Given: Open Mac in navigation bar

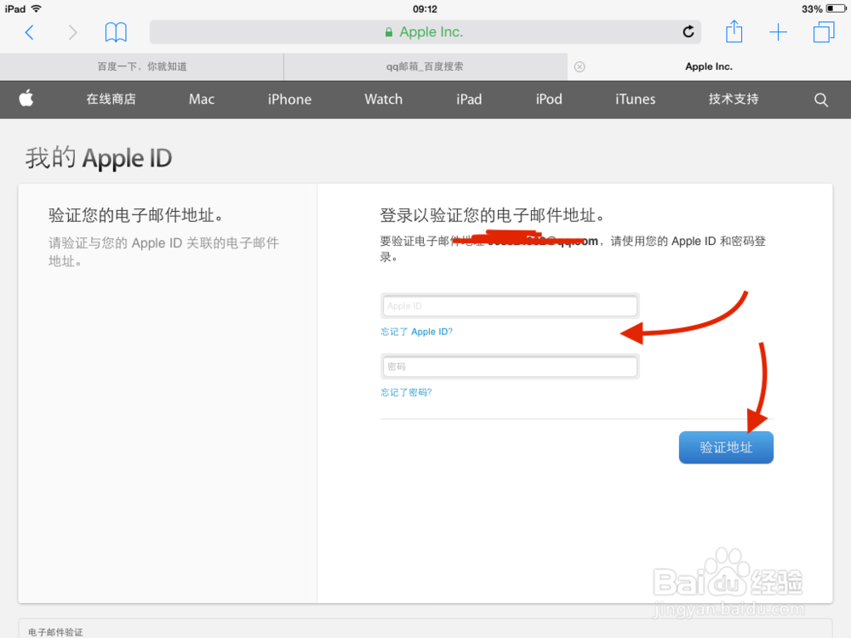Looking at the screenshot, I should pos(202,100).
